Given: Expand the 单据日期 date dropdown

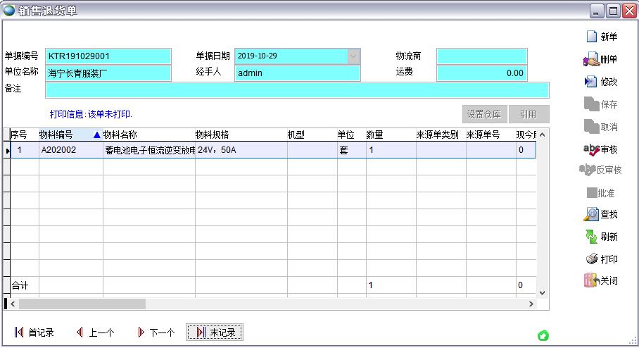Looking at the screenshot, I should point(353,56).
